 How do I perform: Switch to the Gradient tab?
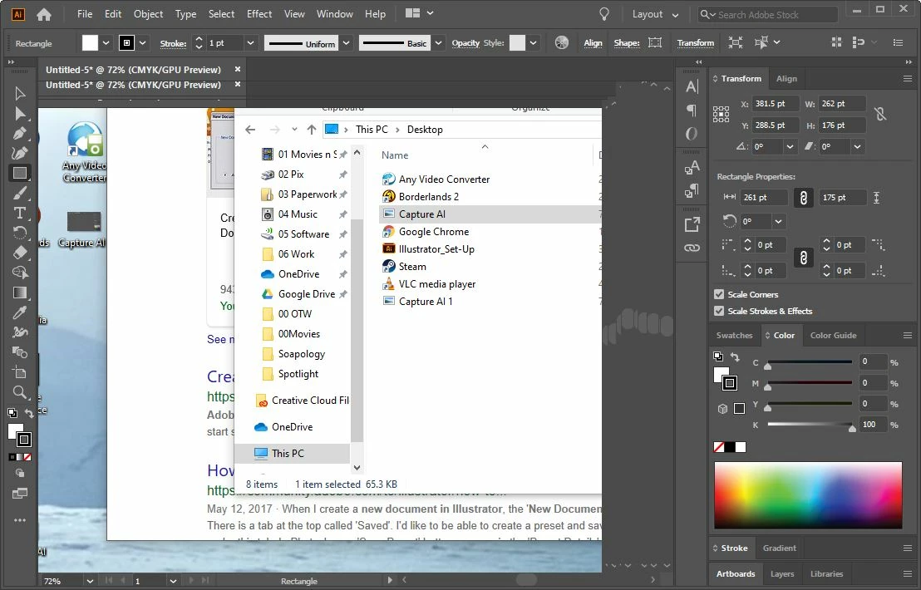pos(780,548)
